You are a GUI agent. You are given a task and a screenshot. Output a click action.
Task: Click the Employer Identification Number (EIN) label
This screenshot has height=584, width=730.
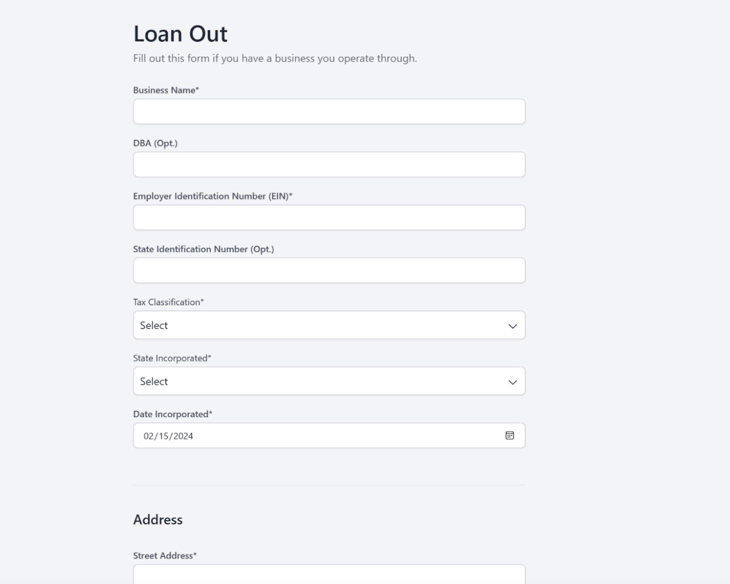tap(213, 196)
